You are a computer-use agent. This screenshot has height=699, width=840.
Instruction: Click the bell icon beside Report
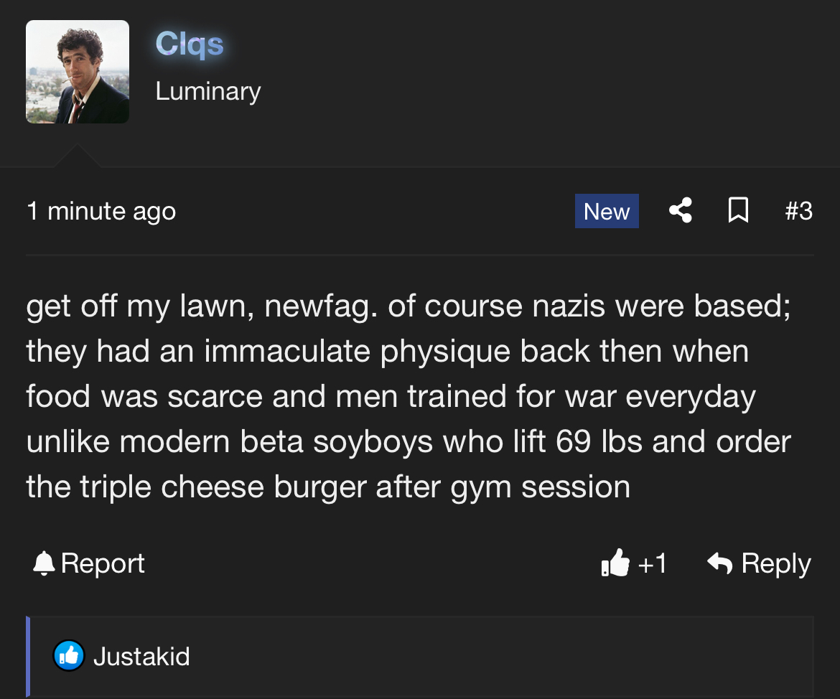point(44,563)
